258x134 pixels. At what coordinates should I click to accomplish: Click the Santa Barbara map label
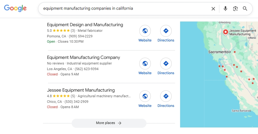click(241, 111)
